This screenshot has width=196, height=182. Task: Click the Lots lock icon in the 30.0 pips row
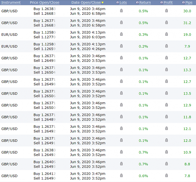tap(121, 11)
